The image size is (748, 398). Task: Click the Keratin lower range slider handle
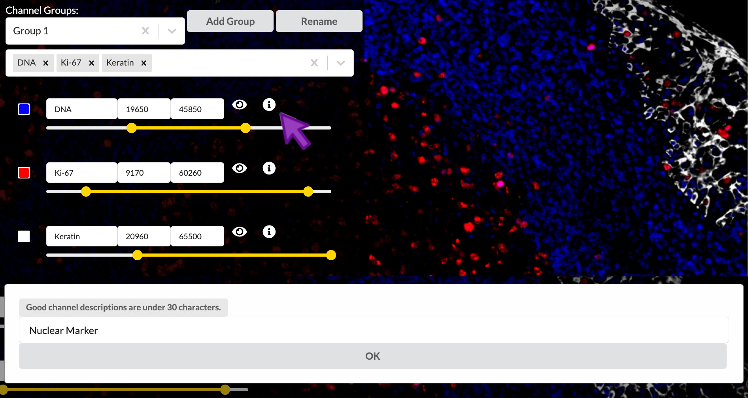[137, 255]
